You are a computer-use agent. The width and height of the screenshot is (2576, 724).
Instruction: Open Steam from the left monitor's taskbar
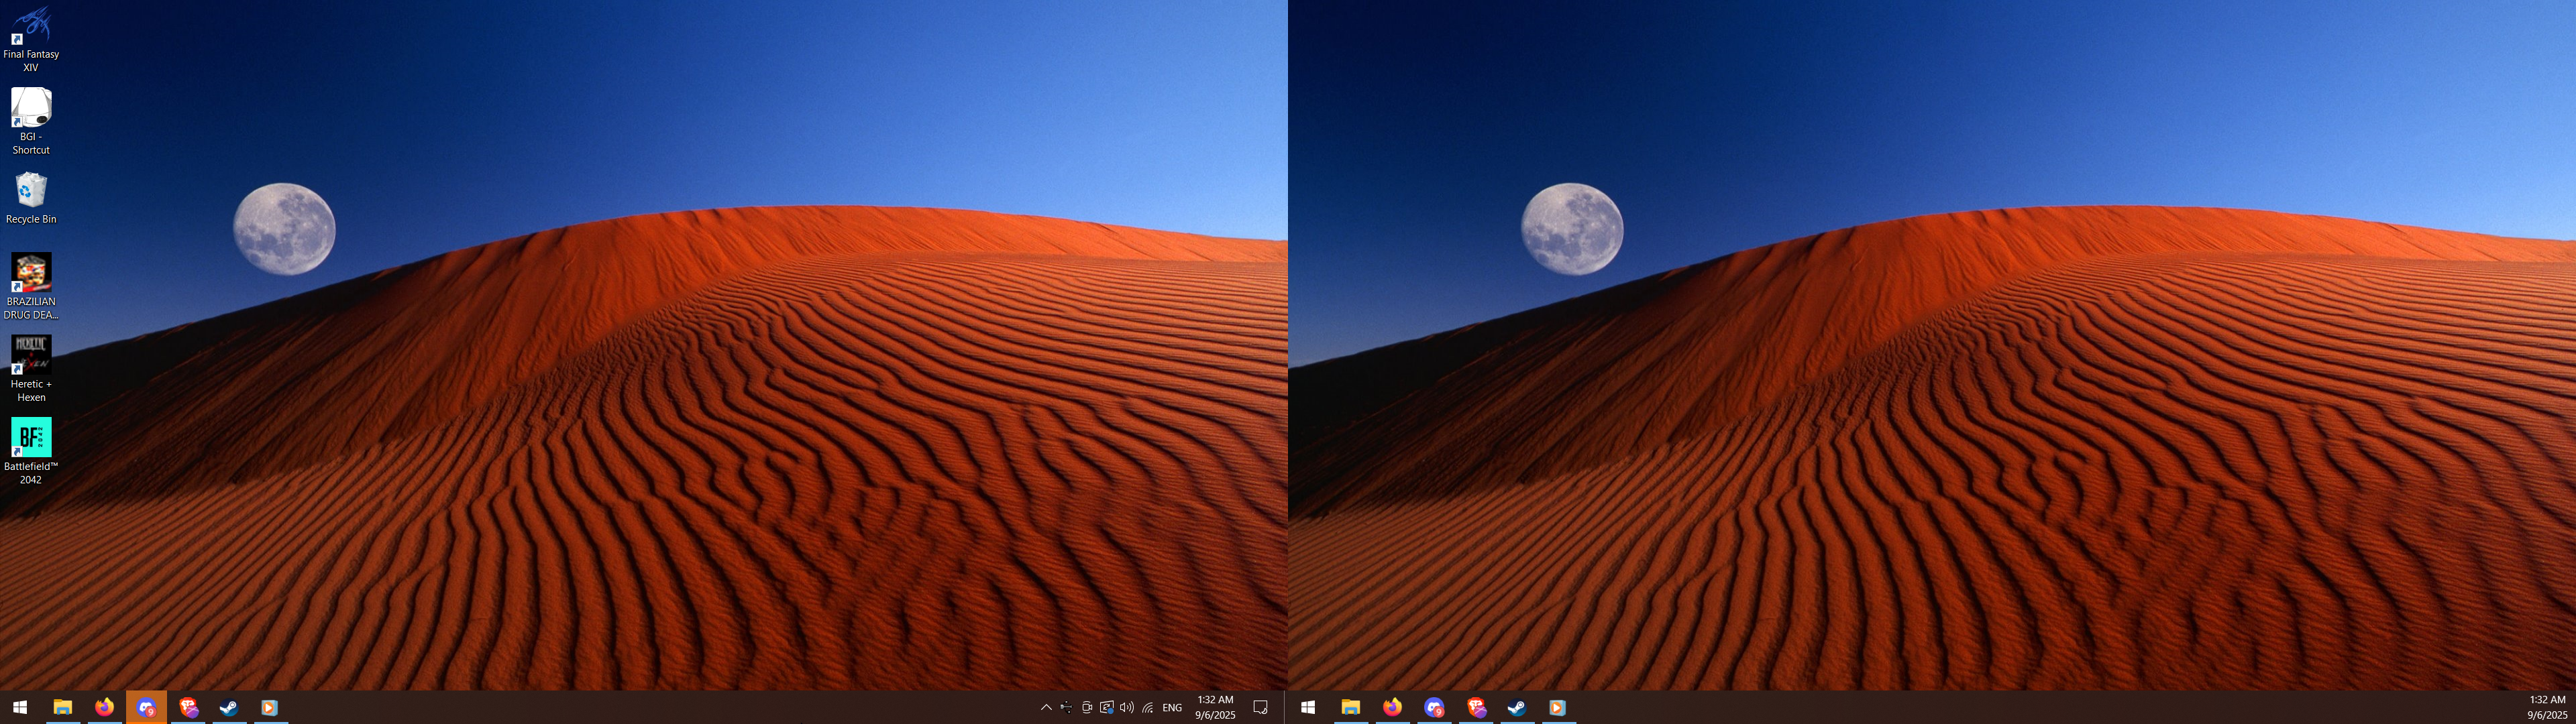(x=228, y=707)
